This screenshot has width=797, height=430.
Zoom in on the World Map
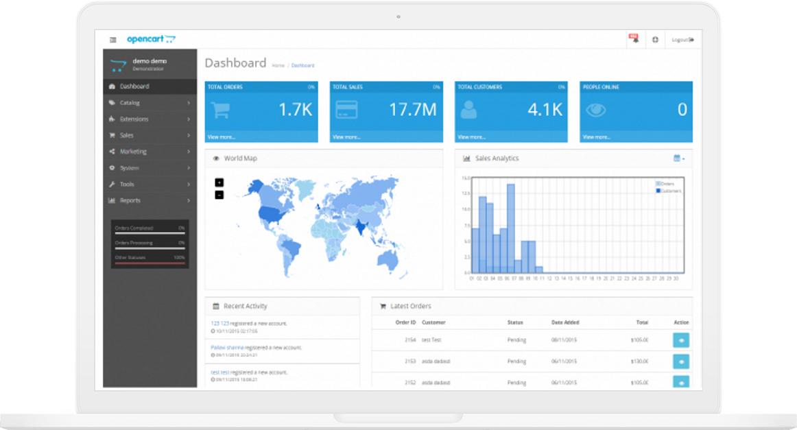pos(219,182)
